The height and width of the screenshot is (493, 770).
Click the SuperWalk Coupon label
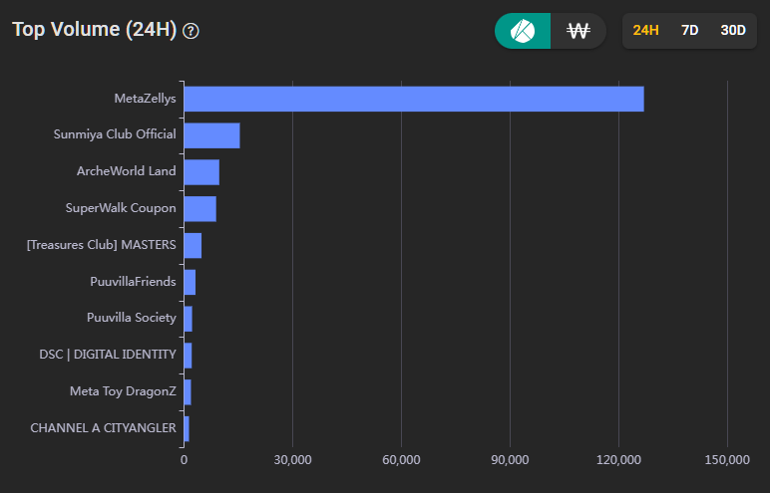pyautogui.click(x=121, y=208)
